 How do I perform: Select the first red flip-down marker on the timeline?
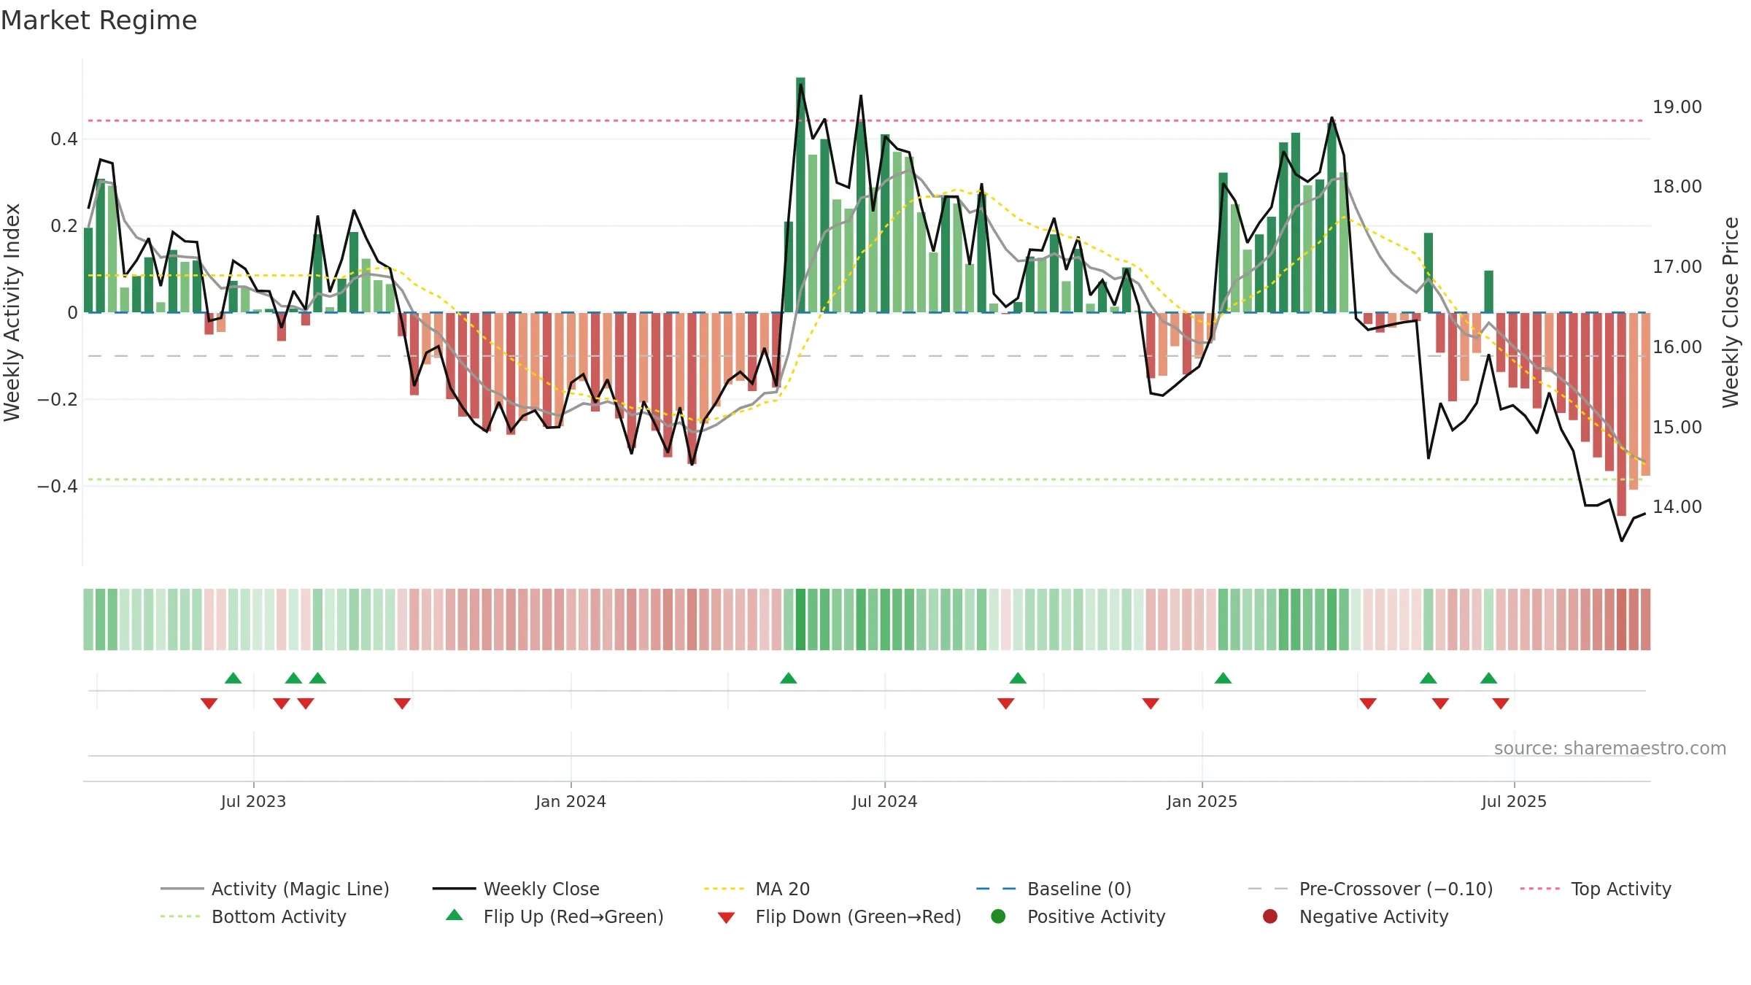(x=209, y=703)
